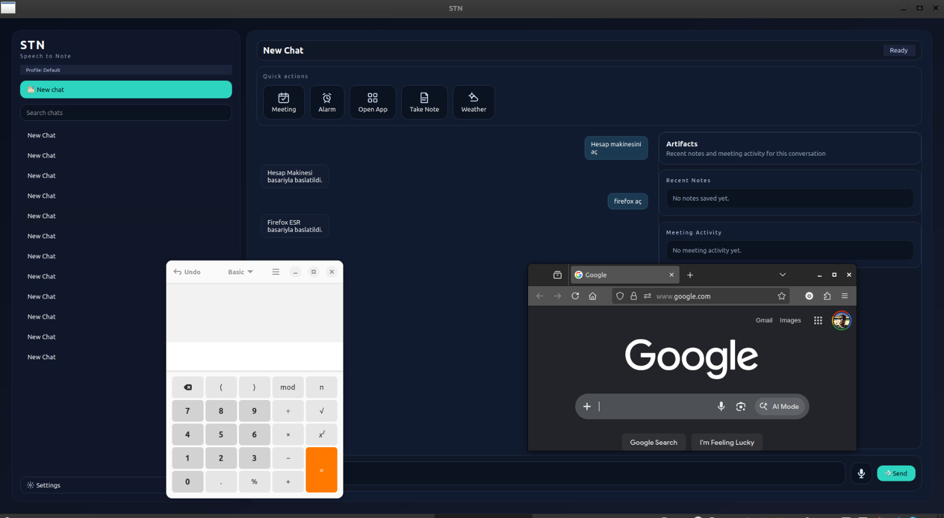Expand Firefox list all tabs chevron
This screenshot has width=944, height=518.
[783, 275]
